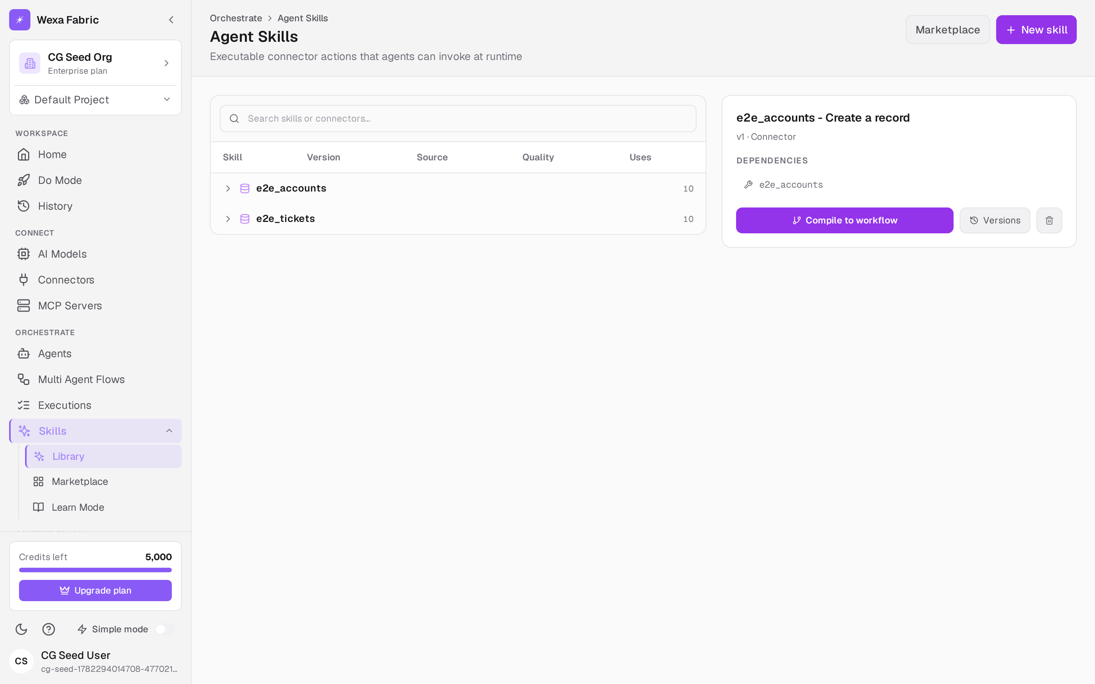Click the Executions list icon
1095x684 pixels.
click(24, 405)
